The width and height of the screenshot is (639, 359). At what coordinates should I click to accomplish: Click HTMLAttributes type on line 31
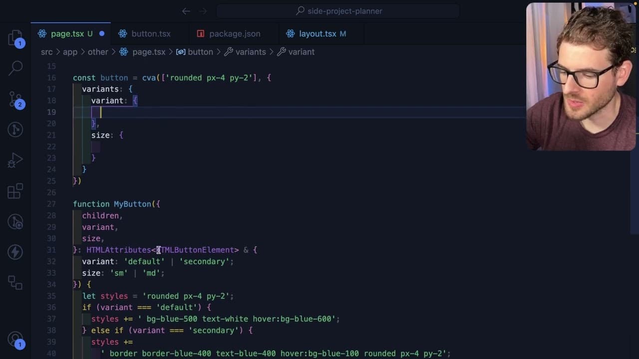pos(118,250)
